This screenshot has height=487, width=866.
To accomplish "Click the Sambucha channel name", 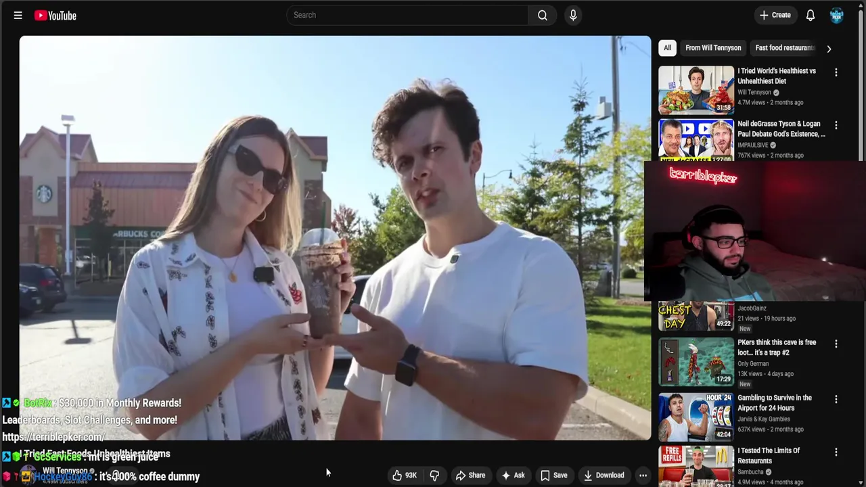I will point(750,471).
